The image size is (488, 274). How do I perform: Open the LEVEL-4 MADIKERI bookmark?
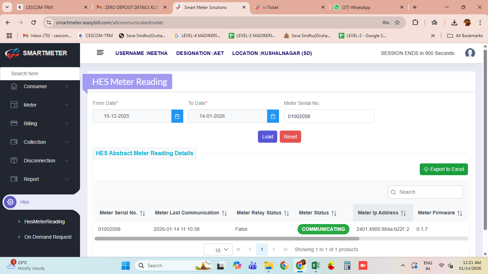click(x=197, y=36)
